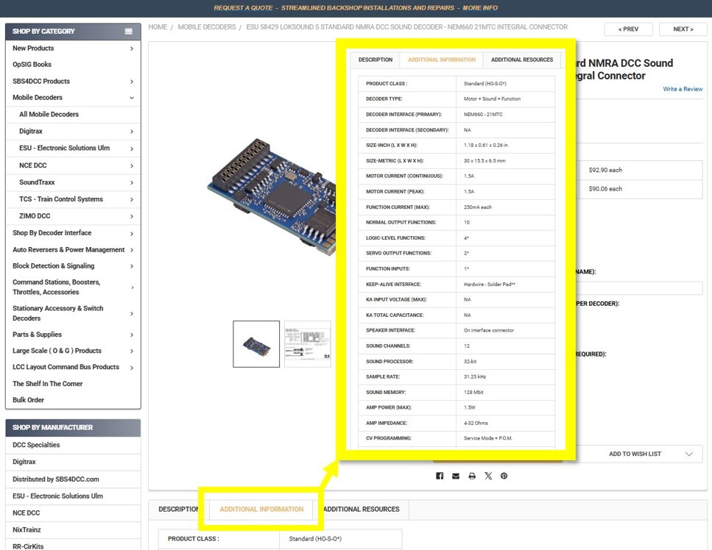Screen dimensions: 712x550
Task: Open ESU - Electronic Solutions Ulm subcategory
Action: 64,148
